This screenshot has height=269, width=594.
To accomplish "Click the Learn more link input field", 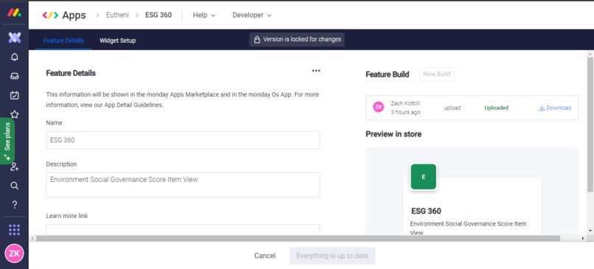I will (x=183, y=229).
